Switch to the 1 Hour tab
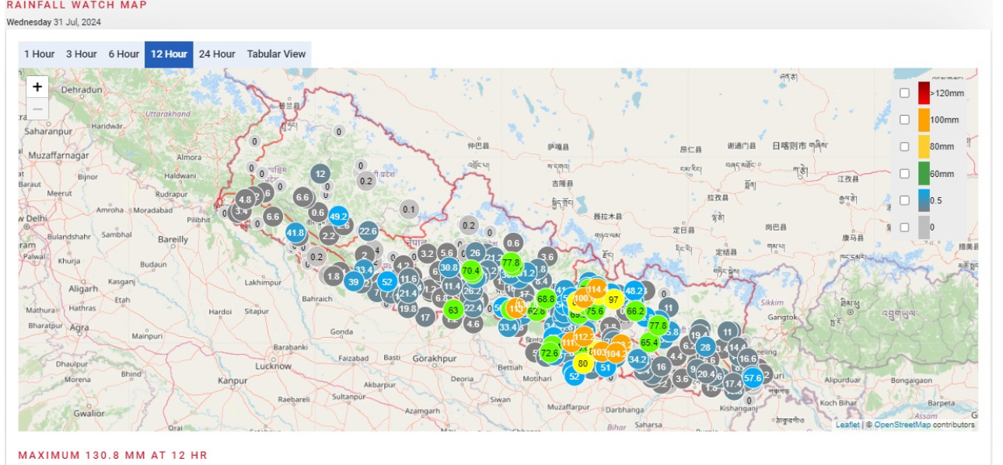 39,54
